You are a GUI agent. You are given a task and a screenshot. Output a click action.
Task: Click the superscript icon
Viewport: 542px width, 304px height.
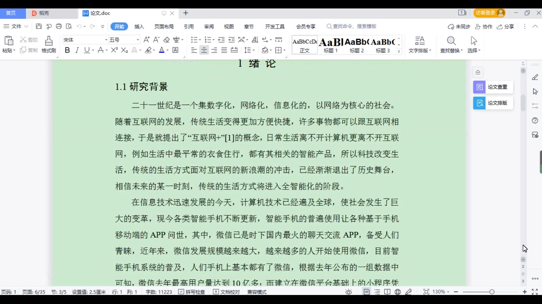(x=114, y=50)
